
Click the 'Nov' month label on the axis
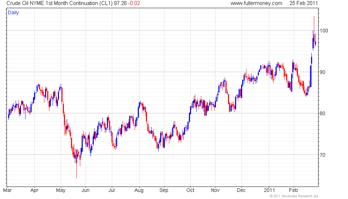(x=215, y=190)
